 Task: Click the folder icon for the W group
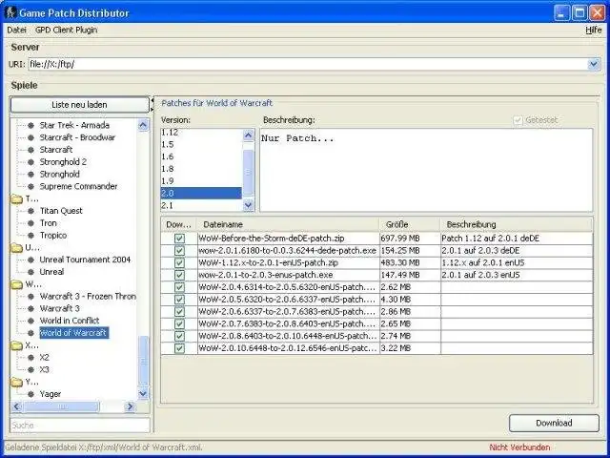click(17, 284)
